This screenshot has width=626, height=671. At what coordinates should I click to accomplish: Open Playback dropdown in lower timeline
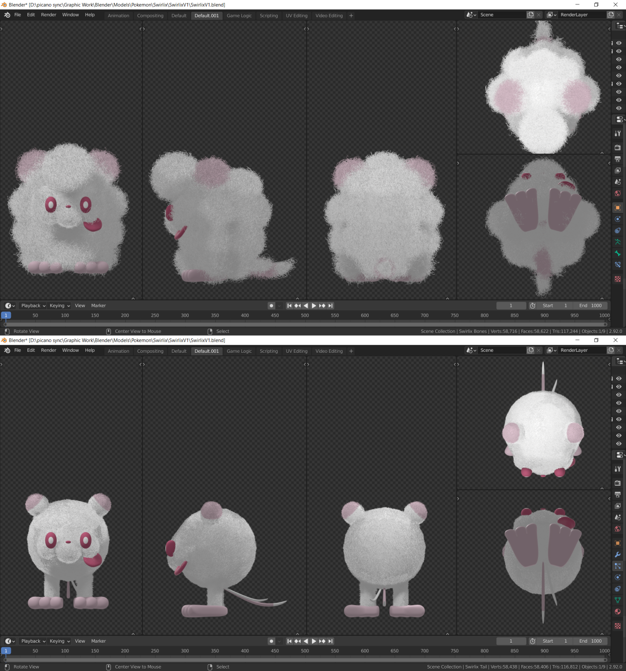click(33, 641)
